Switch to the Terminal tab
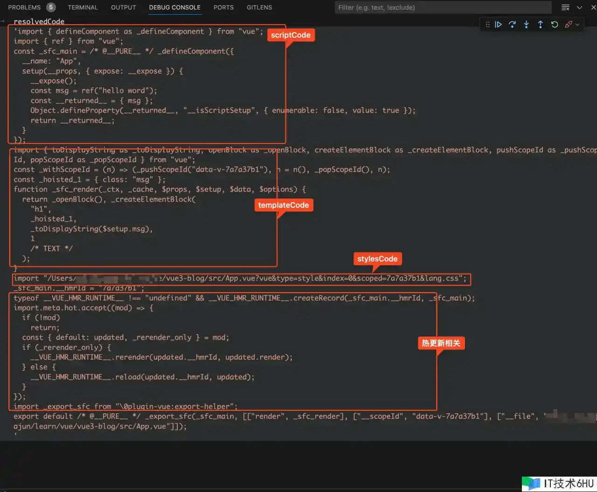This screenshot has height=492, width=597. pos(83,7)
